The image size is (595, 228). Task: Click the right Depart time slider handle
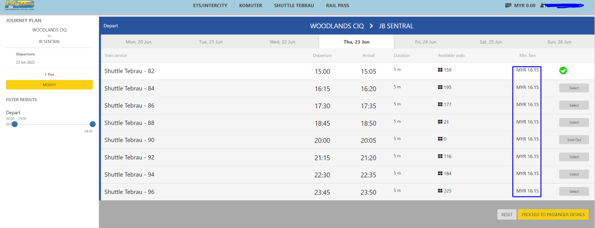click(93, 124)
